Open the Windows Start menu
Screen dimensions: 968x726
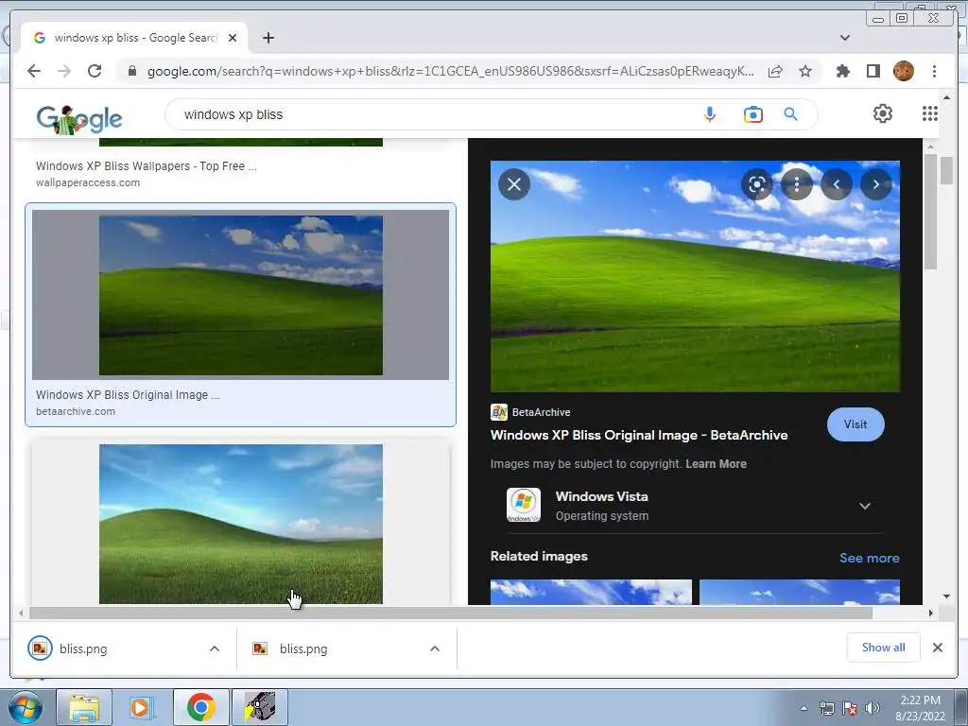[26, 707]
